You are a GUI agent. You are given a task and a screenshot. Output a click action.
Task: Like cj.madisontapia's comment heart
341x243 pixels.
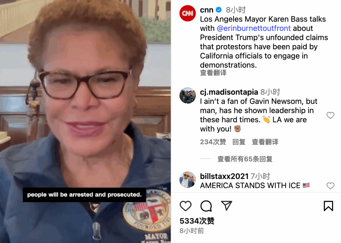(330, 115)
